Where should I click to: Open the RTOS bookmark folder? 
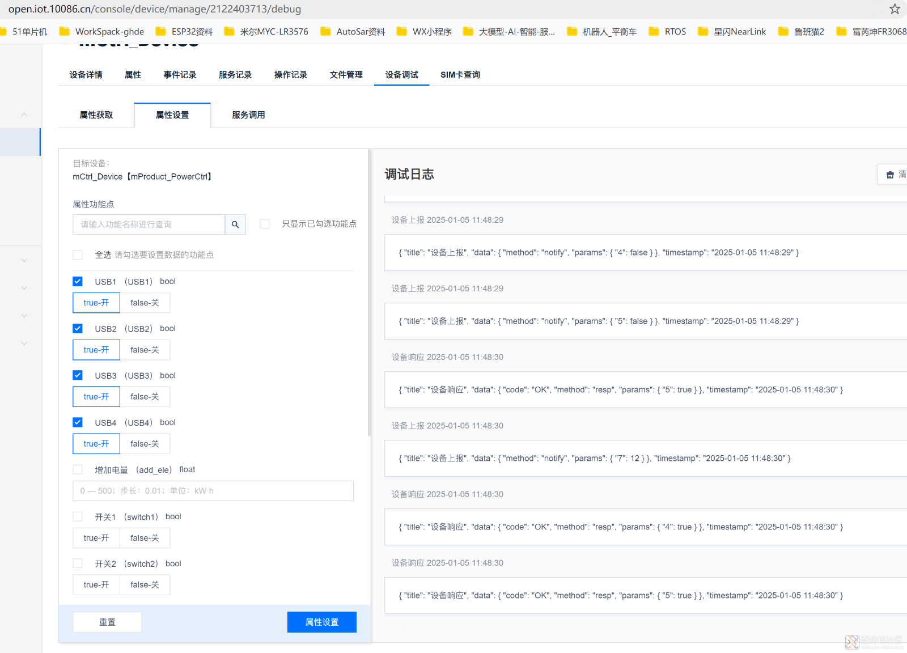coord(668,32)
